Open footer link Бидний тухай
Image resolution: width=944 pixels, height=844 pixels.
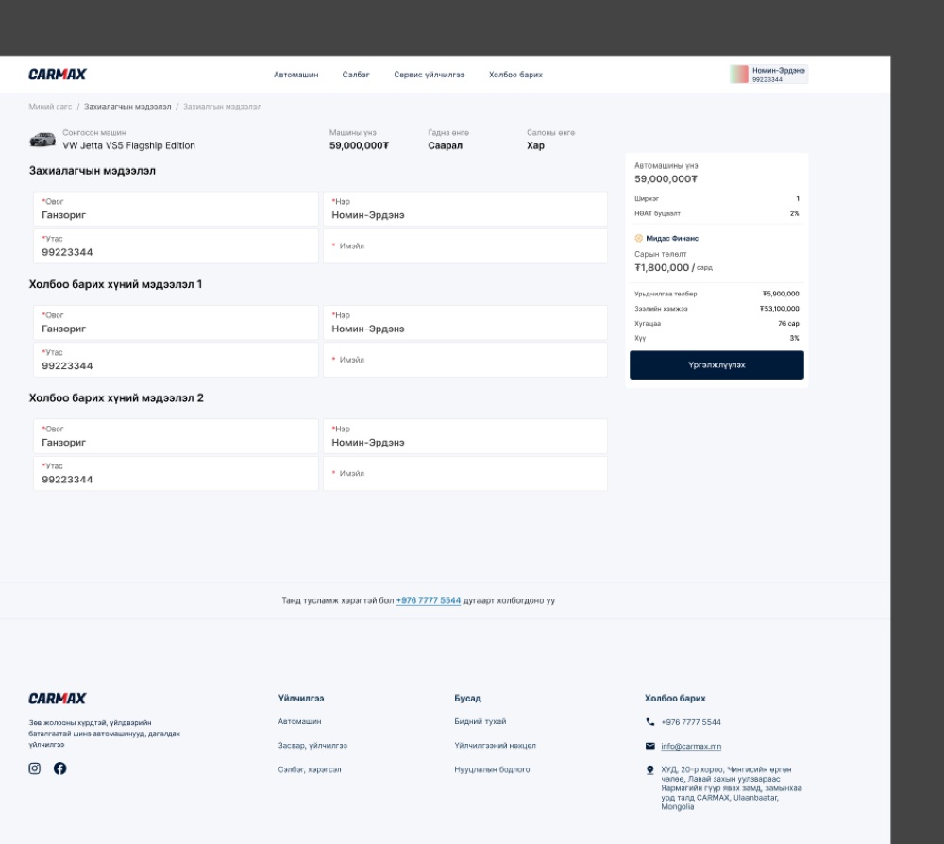(480, 721)
